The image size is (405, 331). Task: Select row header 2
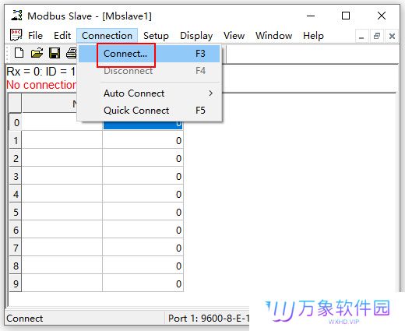[16, 158]
